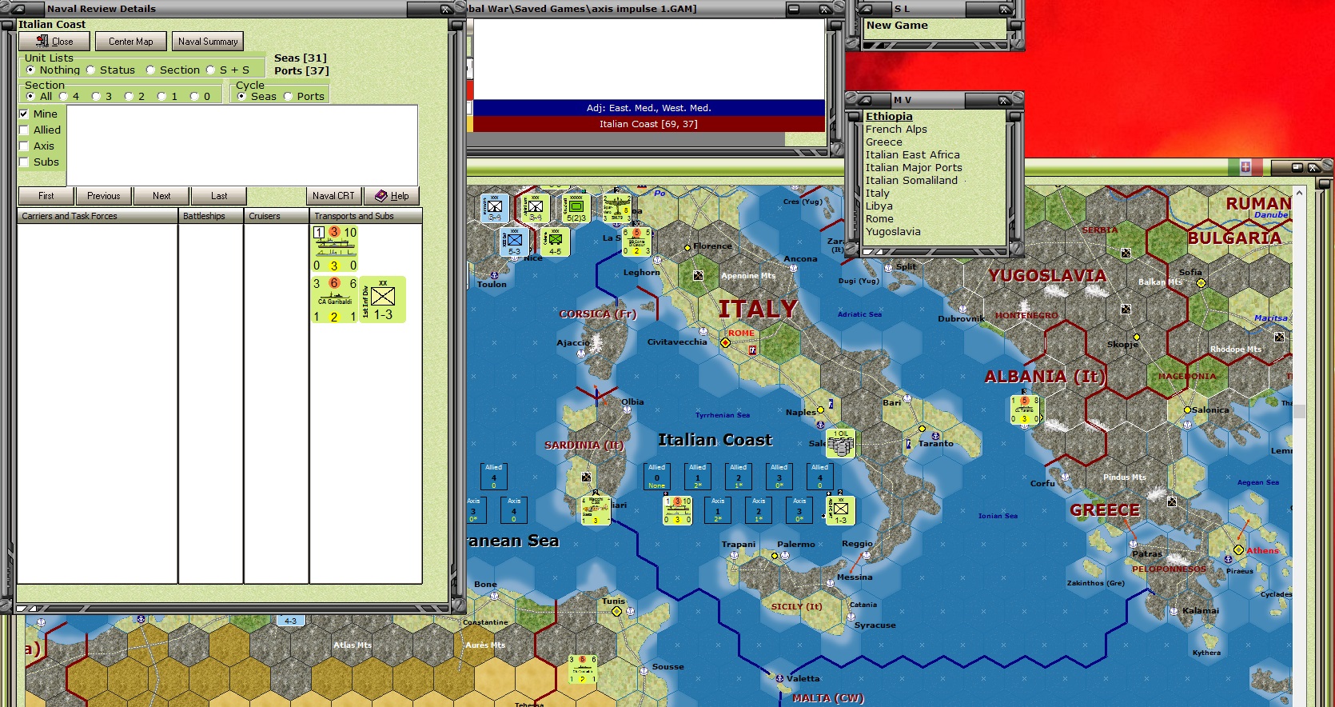The width and height of the screenshot is (1335, 707).
Task: Select the S + S unit list option
Action: tap(210, 70)
